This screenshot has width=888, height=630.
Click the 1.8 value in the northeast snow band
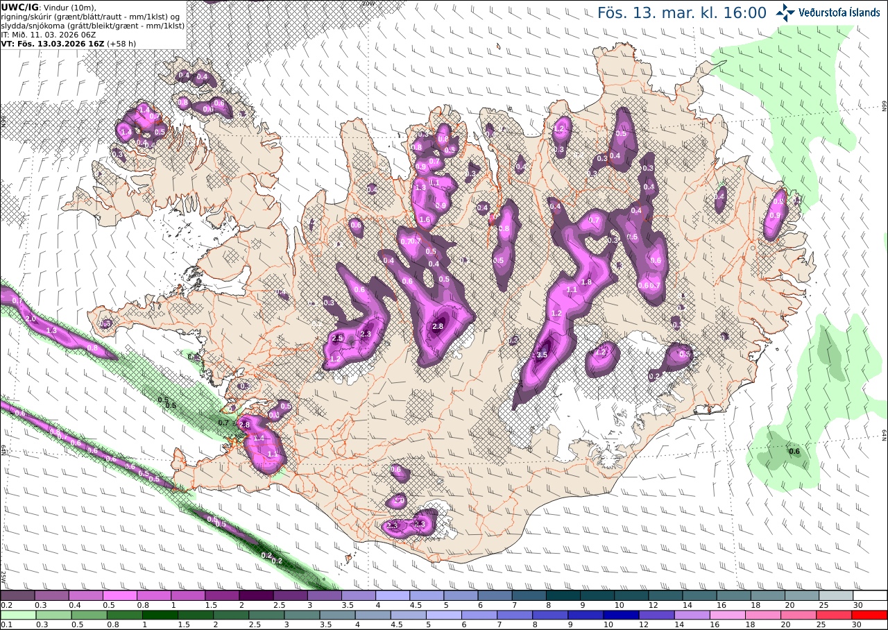[x=586, y=282]
